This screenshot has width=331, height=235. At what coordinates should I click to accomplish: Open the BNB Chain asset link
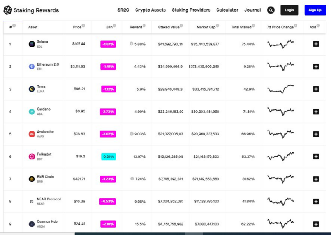tap(46, 177)
